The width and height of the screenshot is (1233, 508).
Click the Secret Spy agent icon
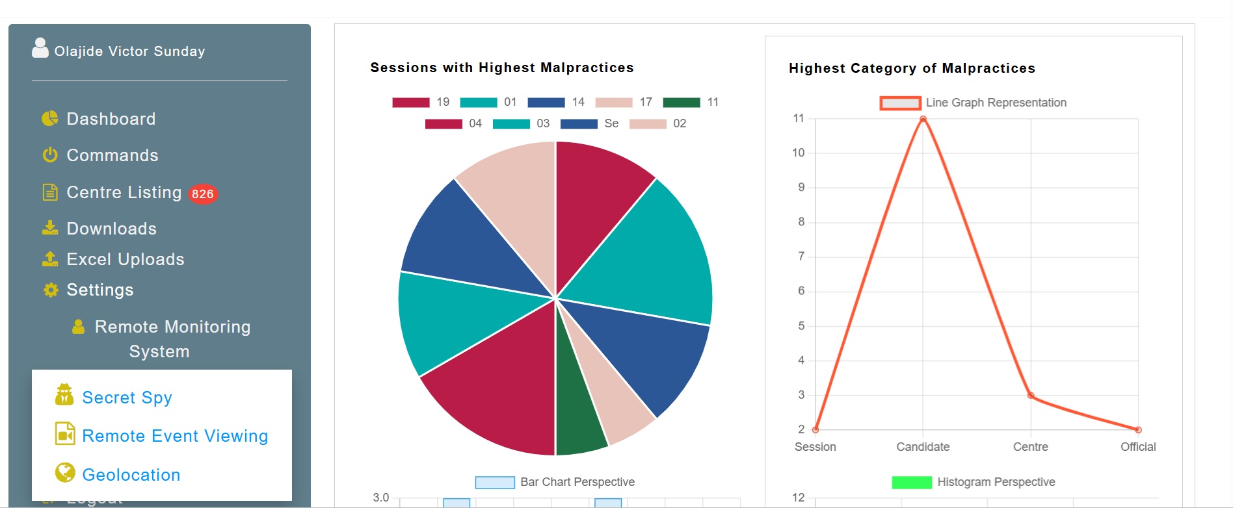coord(64,394)
